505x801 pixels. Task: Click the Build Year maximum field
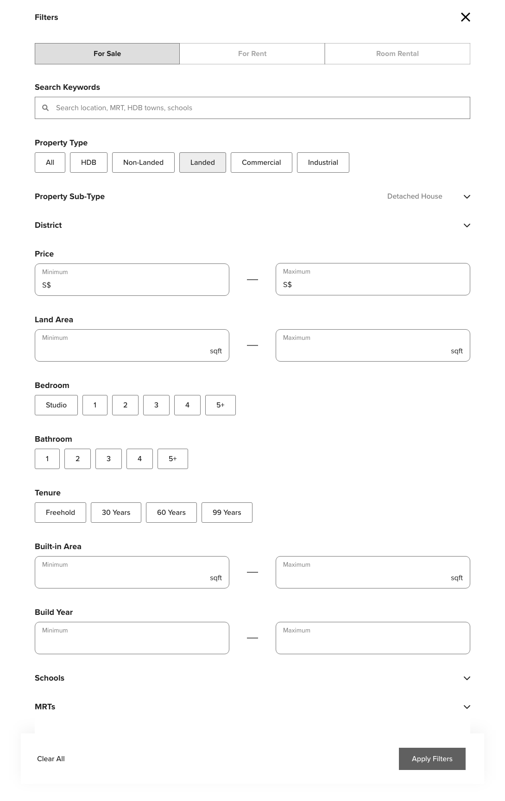coord(373,638)
